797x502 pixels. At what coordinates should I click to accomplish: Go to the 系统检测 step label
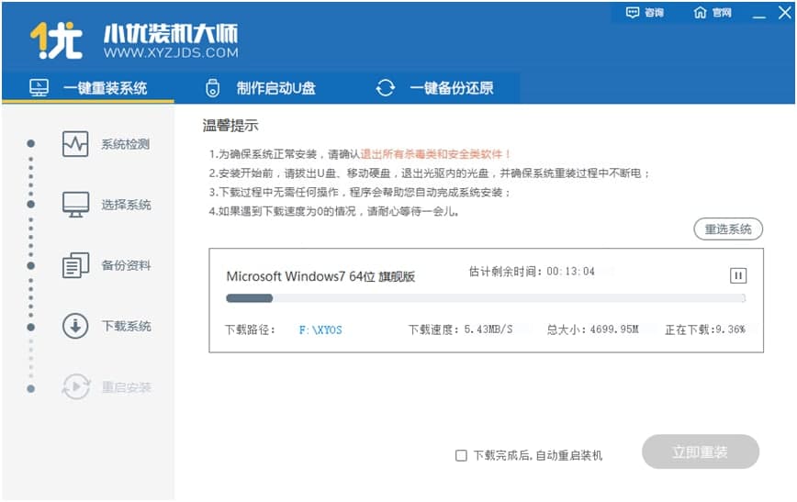click(126, 144)
